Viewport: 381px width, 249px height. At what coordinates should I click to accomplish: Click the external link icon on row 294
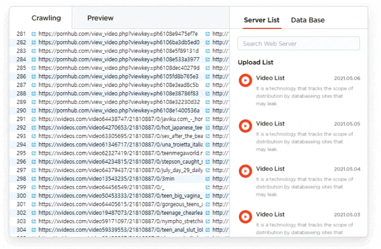(34, 153)
